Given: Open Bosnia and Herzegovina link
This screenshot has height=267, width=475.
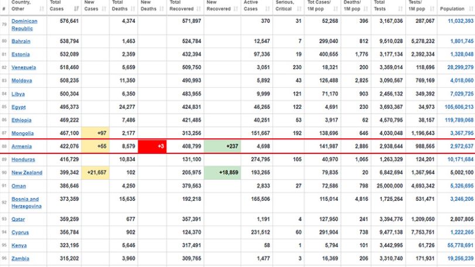Looking at the screenshot, I should (26, 203).
